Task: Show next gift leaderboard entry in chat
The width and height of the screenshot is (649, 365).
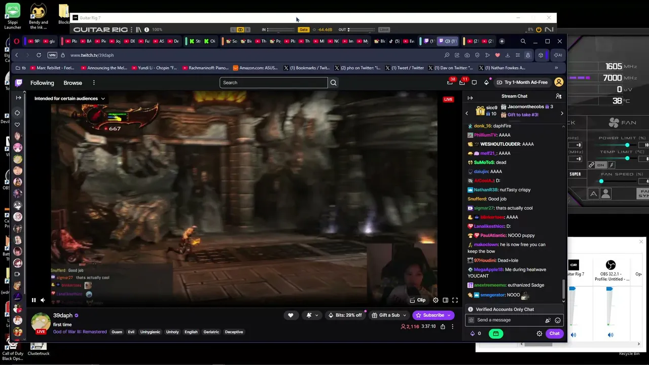Action: pos(562,114)
